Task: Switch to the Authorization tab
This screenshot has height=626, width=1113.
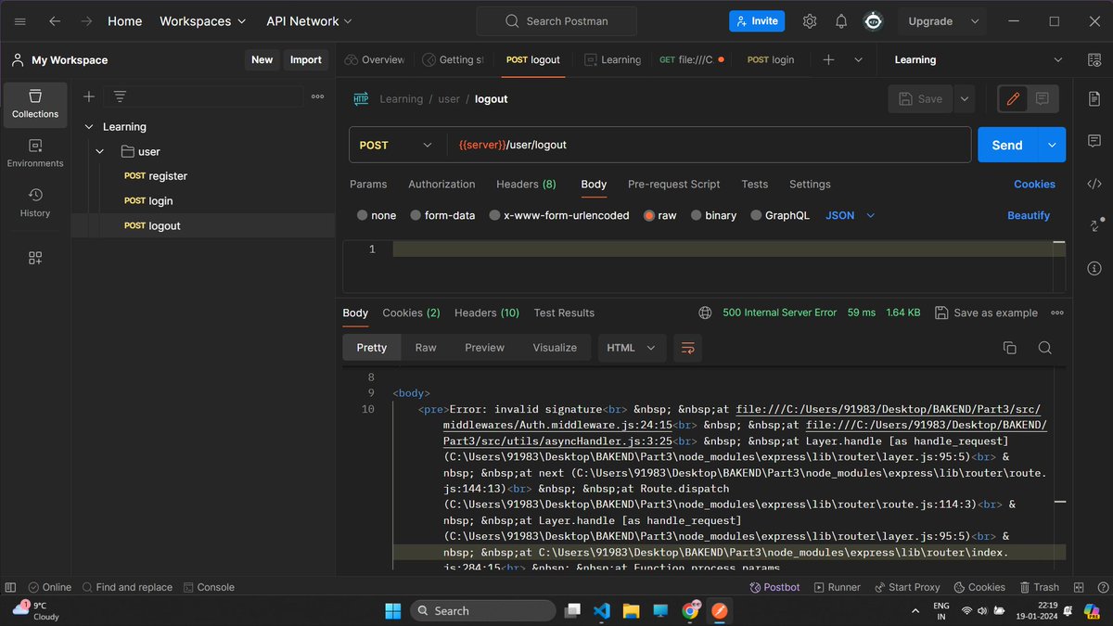Action: click(441, 184)
